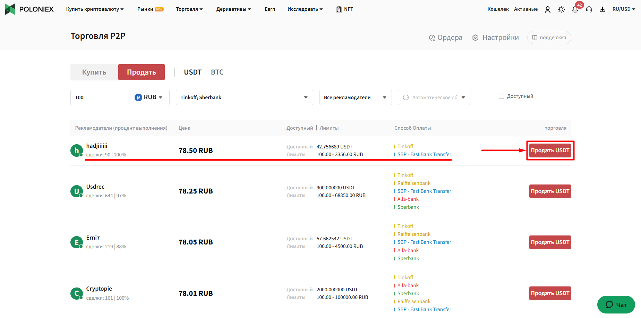The image size is (641, 318).
Task: Click сделки: 644 | 97% stats
Action: [x=106, y=196]
